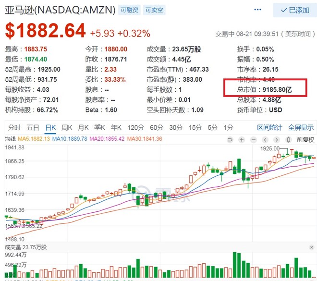This screenshot has height=281, width=317.
Task: Click the 换手 0.05% value
Action: (265, 49)
